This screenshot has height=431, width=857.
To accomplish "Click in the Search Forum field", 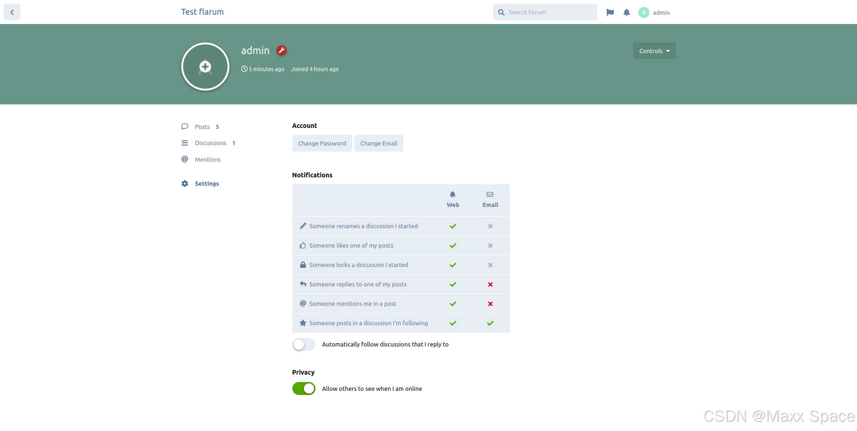I will click(545, 12).
